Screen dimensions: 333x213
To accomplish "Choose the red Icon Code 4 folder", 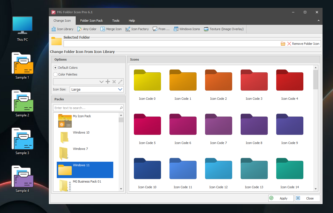I will click(x=290, y=85).
